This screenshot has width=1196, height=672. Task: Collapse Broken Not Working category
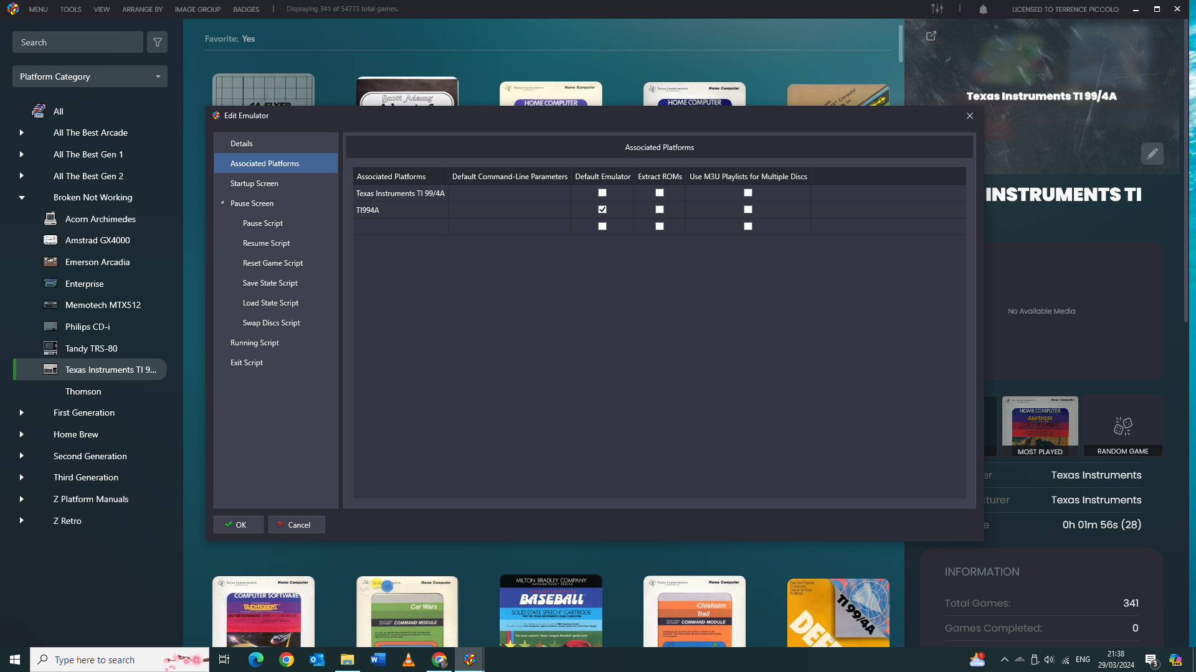coord(22,197)
